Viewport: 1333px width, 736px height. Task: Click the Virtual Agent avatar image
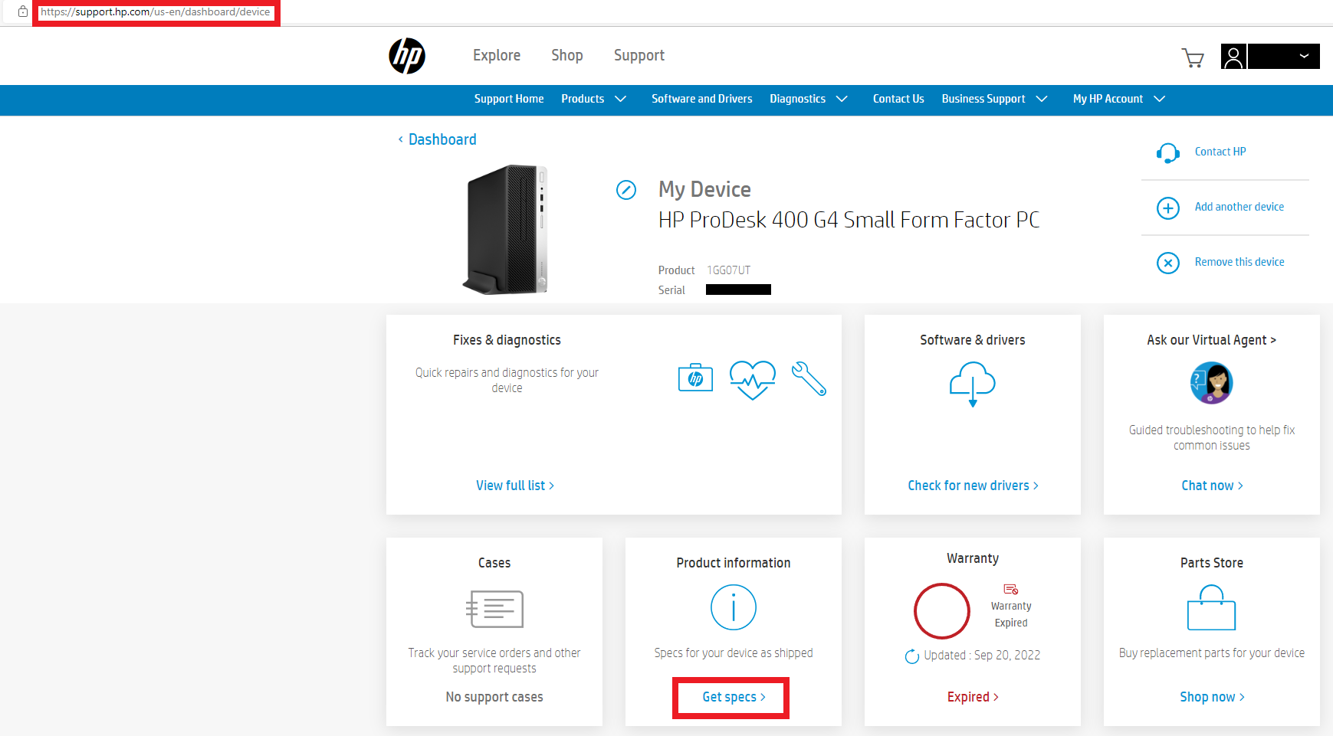(x=1211, y=383)
